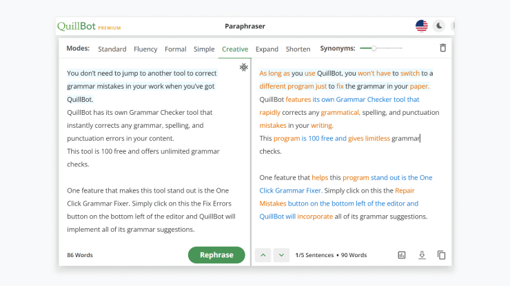This screenshot has height=286, width=510.
Task: Click the Synonyms slider handle
Action: coord(374,48)
